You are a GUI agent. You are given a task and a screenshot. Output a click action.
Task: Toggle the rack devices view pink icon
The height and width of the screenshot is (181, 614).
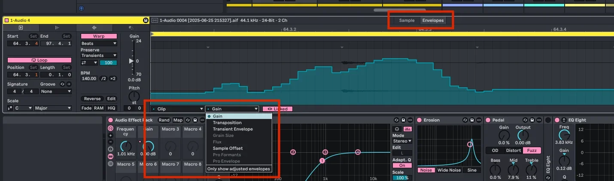pos(110,156)
